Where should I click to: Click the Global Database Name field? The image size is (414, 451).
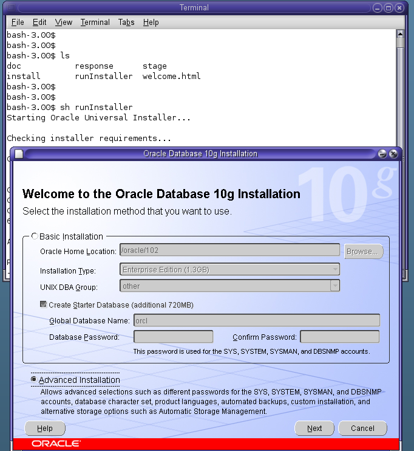[257, 320]
